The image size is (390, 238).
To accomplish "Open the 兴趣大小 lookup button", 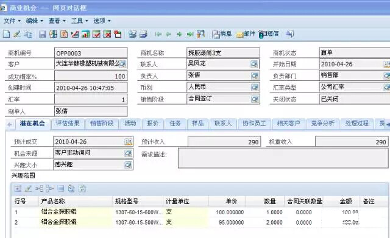I will pos(128,165).
